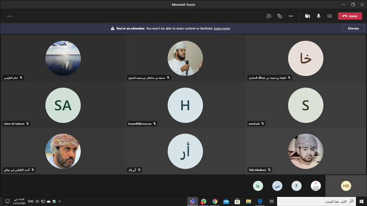Open Microsoft Store from the taskbar

coord(238,201)
